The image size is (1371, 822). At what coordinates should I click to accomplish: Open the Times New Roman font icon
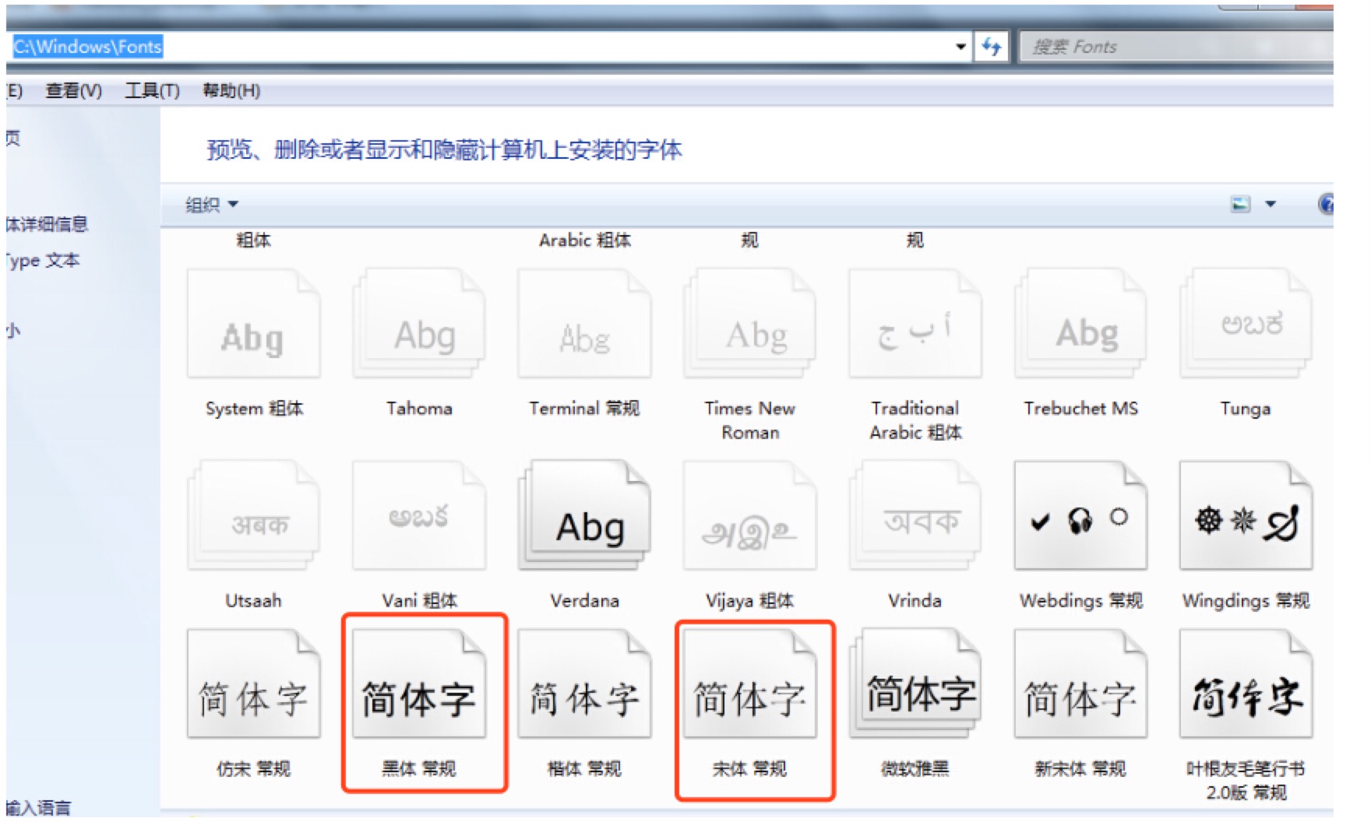click(749, 323)
